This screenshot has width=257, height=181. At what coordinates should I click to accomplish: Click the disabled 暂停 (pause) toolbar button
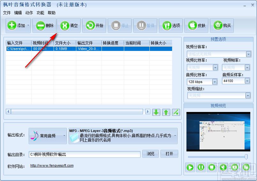[145, 25]
